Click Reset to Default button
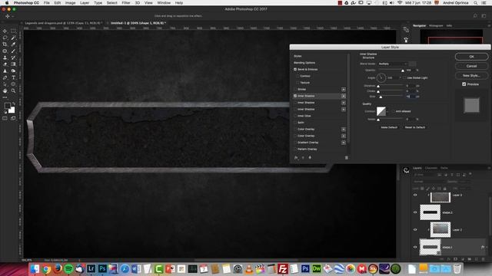Screen dimensions: 492x276 (x=415, y=127)
